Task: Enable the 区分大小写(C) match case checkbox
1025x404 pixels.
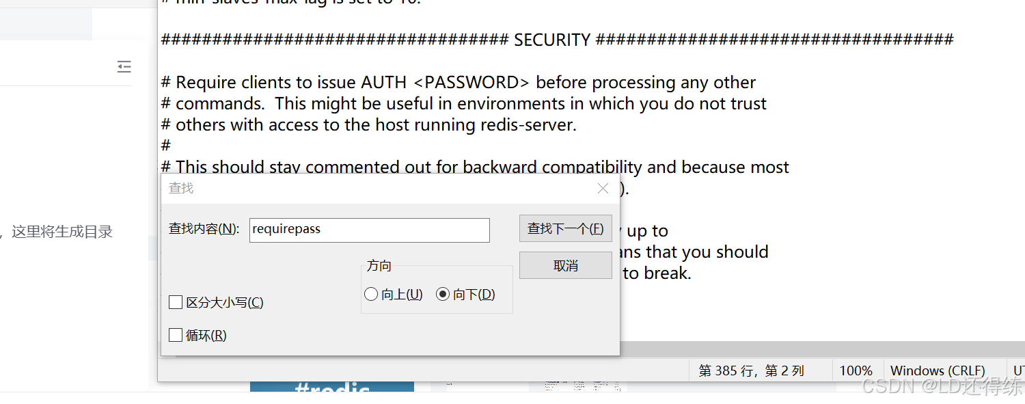Action: point(176,302)
